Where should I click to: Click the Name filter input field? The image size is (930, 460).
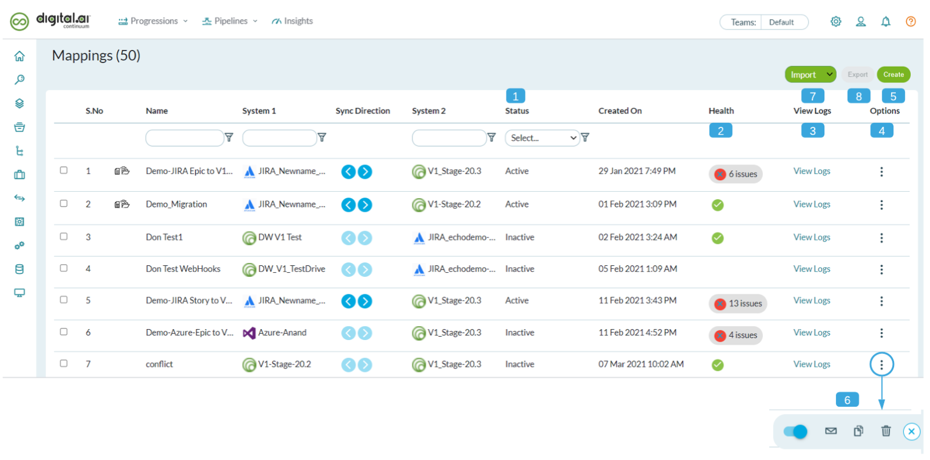pyautogui.click(x=184, y=138)
